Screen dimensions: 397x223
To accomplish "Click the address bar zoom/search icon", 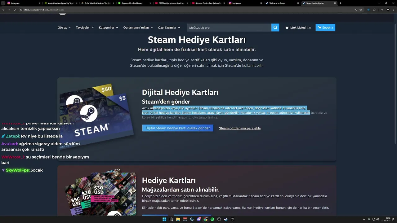I will pos(356,10).
